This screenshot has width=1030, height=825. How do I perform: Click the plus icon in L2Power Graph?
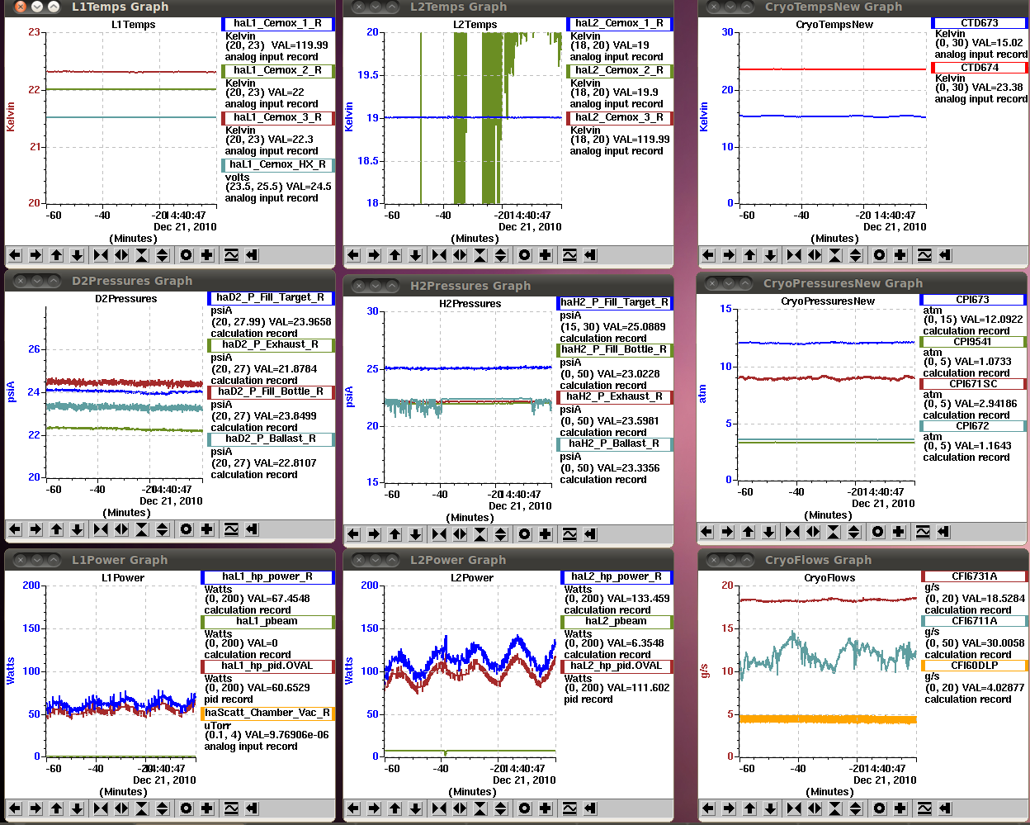[x=546, y=808]
